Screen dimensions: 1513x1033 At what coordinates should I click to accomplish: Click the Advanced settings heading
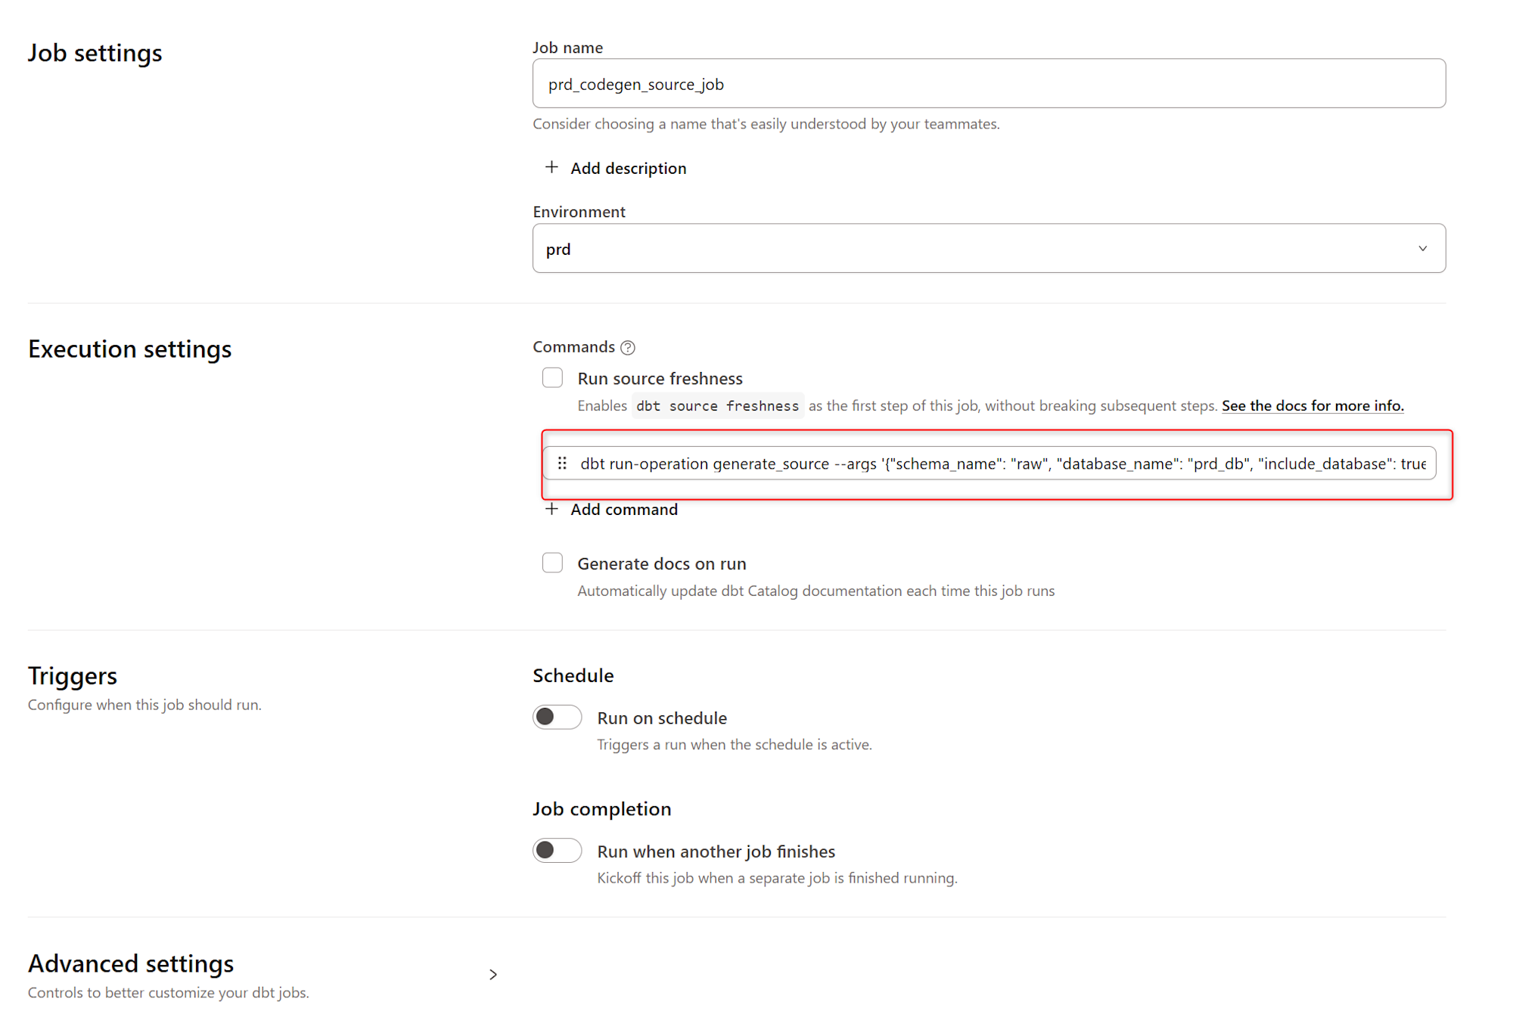(x=131, y=963)
